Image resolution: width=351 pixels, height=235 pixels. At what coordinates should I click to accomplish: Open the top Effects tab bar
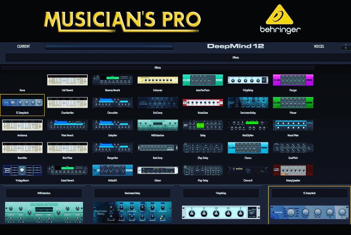click(178, 58)
